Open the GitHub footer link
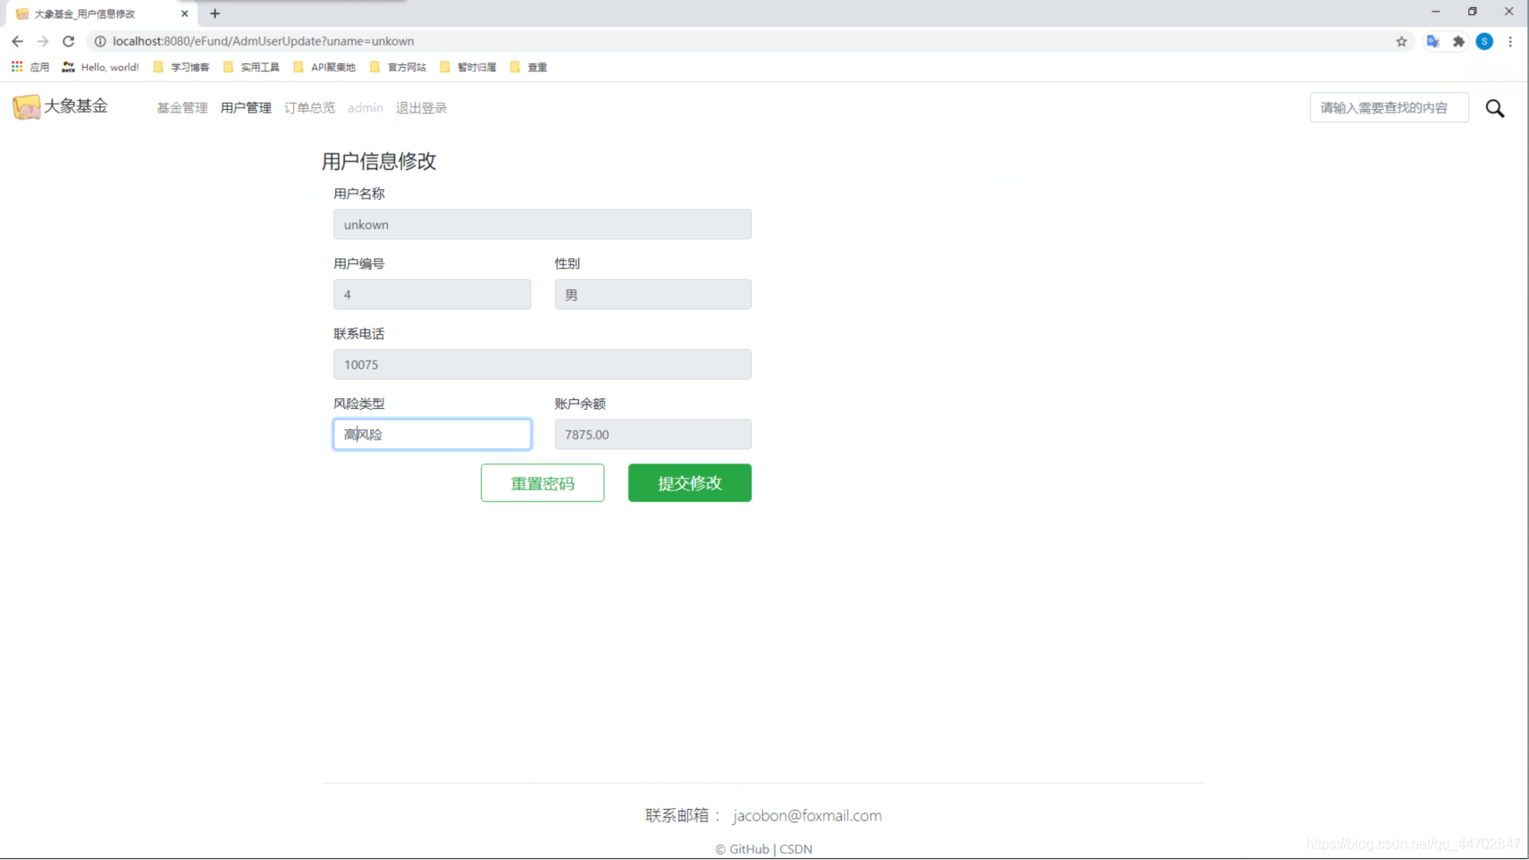 coord(749,849)
